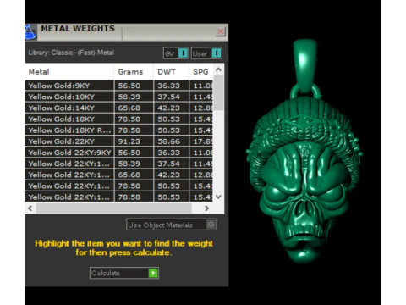The image size is (406, 305).
Task: Sort by the Metal column header
Action: coord(69,72)
